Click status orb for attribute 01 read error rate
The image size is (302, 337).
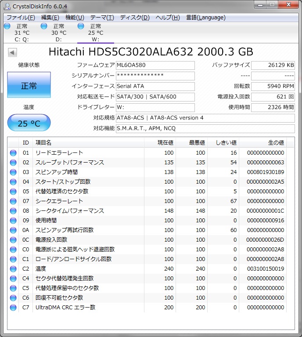tap(13, 153)
